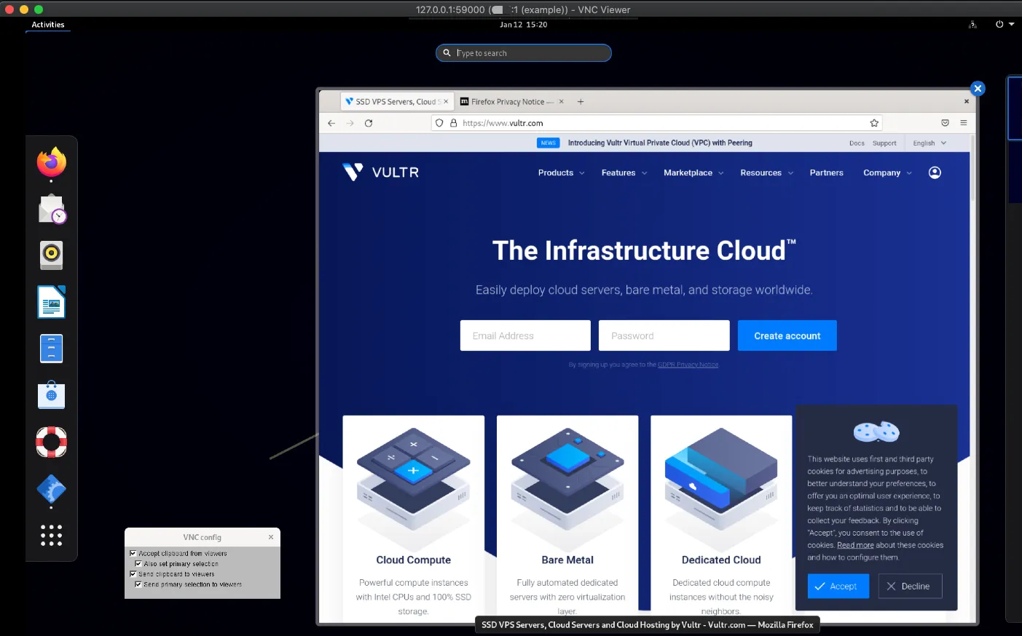The image size is (1022, 636).
Task: Expand the Company menu
Action: click(887, 172)
